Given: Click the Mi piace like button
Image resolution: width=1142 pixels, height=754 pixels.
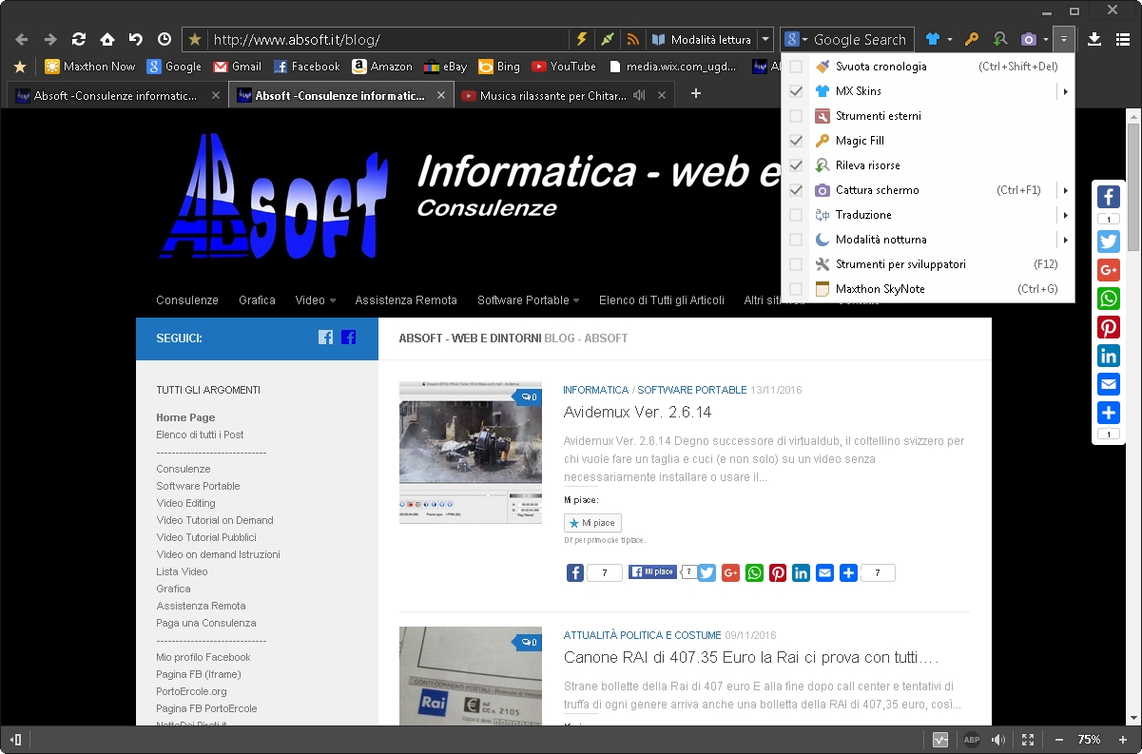Looking at the screenshot, I should pyautogui.click(x=593, y=523).
